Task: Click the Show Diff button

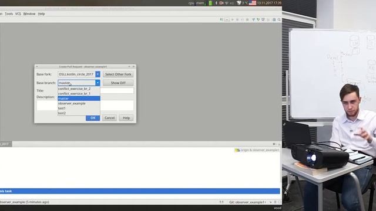Action: click(118, 83)
